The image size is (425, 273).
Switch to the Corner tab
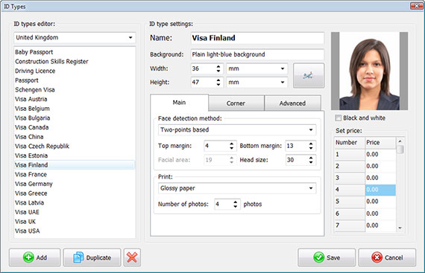tap(236, 103)
